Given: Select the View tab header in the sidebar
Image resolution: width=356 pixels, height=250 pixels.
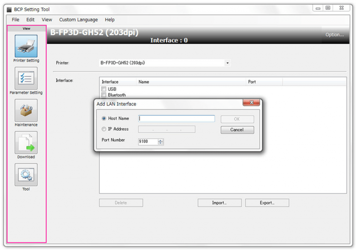Looking at the screenshot, I should click(26, 29).
